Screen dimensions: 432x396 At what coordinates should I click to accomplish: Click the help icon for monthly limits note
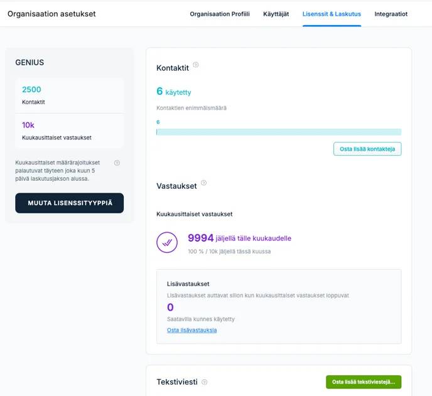click(x=117, y=163)
